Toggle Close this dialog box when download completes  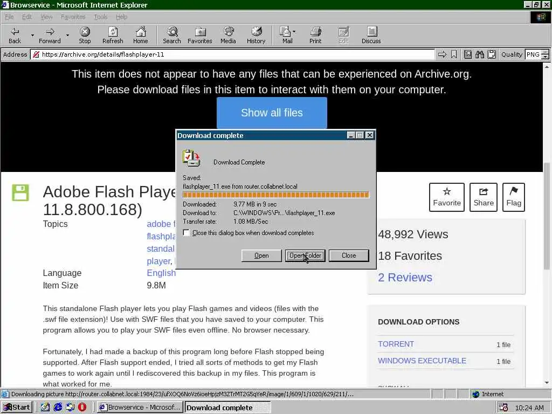click(186, 233)
